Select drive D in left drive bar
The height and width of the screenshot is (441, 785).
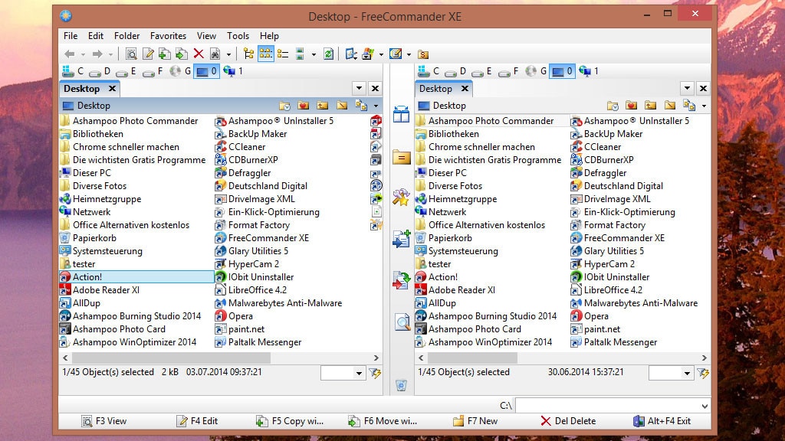pos(100,71)
